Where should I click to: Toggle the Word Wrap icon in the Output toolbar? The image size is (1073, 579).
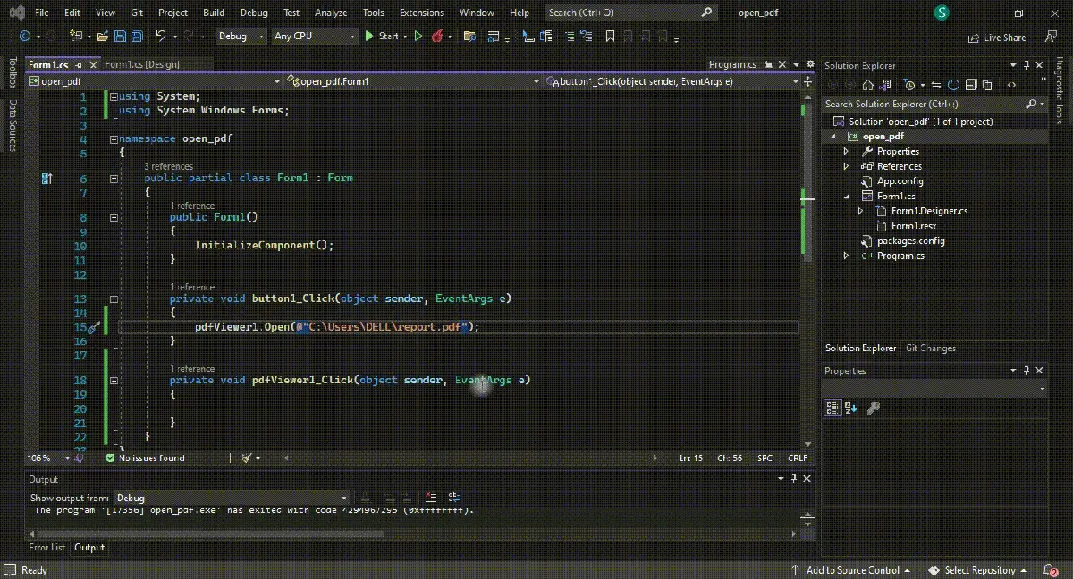[x=455, y=498]
